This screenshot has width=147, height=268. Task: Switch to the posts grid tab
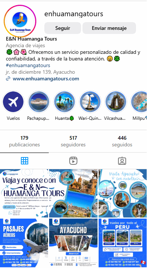point(25,161)
